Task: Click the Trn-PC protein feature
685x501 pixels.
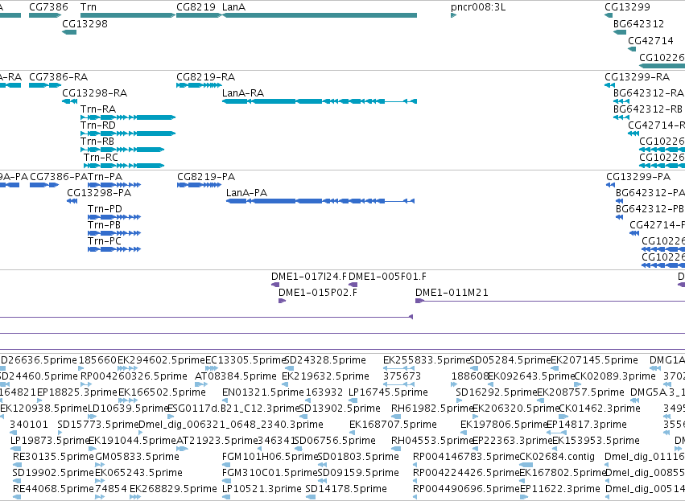Action: coord(114,249)
